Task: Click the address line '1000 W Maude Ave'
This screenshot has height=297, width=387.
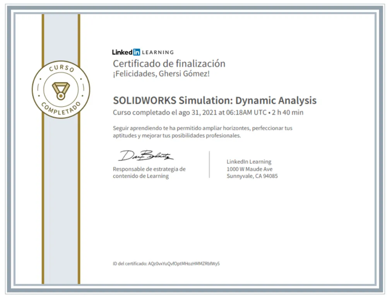Action: (x=250, y=169)
